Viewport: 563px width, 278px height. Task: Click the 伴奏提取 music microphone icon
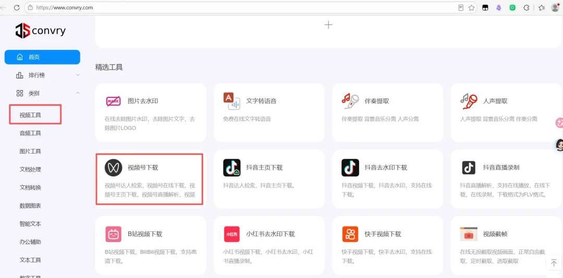[350, 101]
